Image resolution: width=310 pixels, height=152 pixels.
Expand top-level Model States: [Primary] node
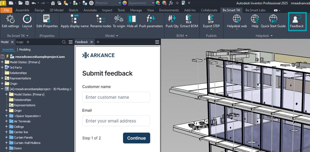click(2, 62)
